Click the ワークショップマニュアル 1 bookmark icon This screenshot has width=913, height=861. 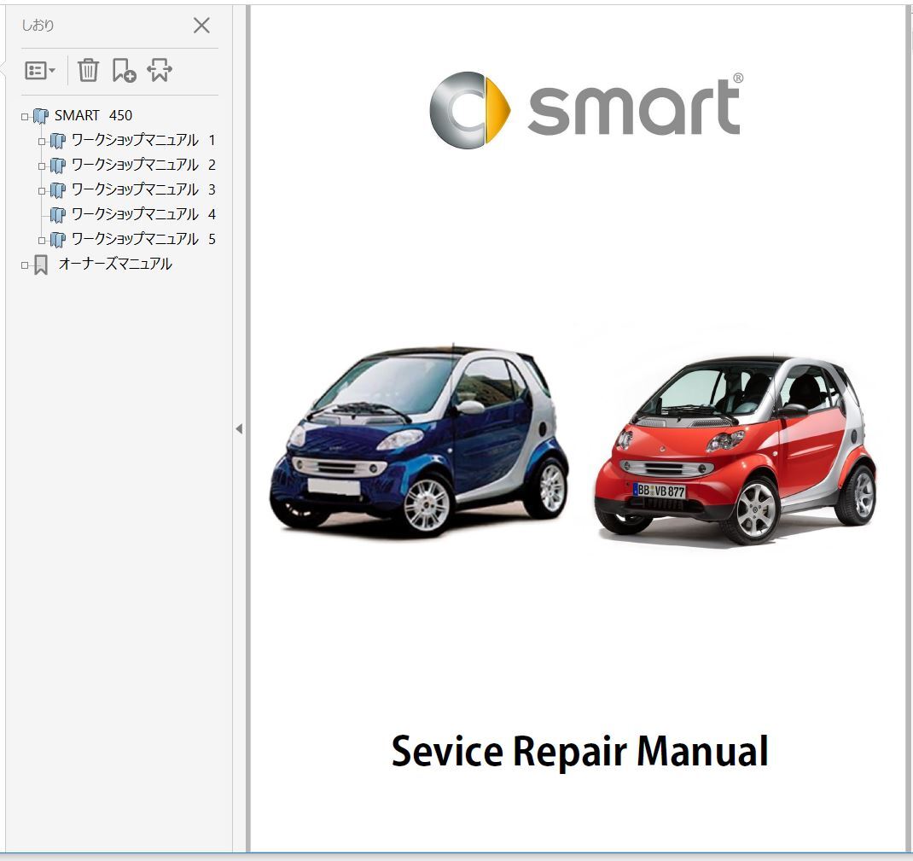(57, 141)
